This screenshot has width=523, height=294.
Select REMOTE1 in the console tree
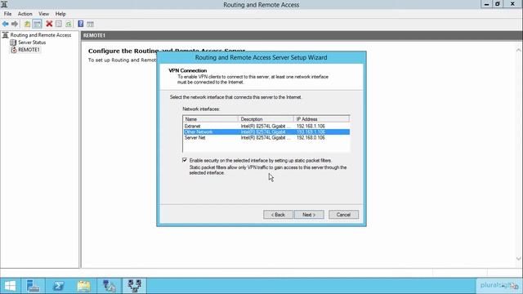29,50
